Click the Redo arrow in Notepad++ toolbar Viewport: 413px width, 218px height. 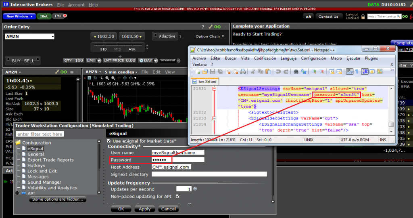[286, 71]
